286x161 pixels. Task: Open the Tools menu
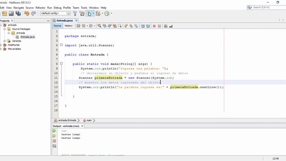84,8
